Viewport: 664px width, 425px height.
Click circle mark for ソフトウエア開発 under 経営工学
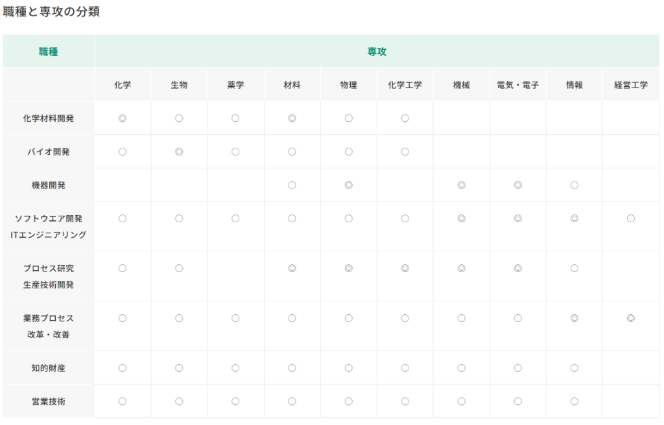[631, 218]
